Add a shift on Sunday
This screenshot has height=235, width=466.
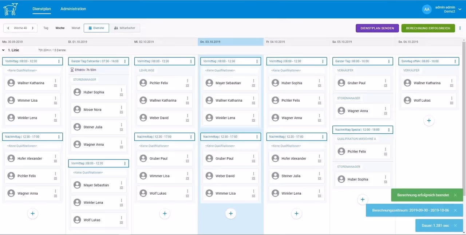[429, 121]
